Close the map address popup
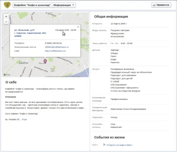Screen dimensions: 177x152 click(x=78, y=27)
